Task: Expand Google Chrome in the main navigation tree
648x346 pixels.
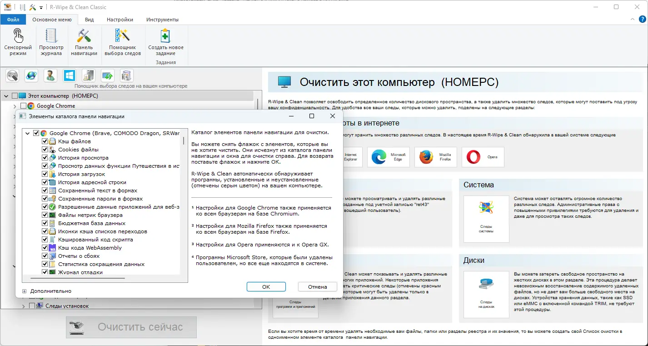Action: point(15,106)
